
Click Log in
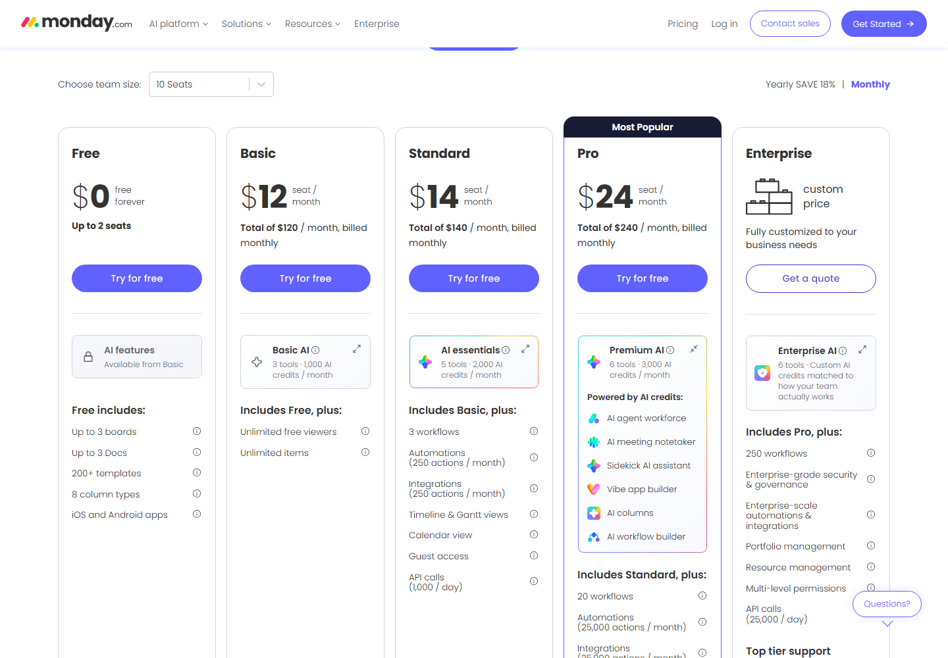click(x=724, y=24)
